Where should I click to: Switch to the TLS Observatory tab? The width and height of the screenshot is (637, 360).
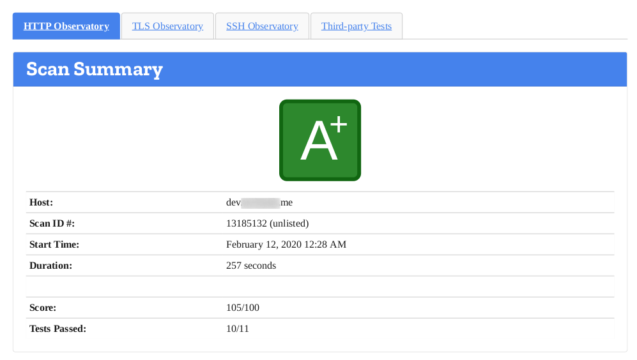point(167,26)
